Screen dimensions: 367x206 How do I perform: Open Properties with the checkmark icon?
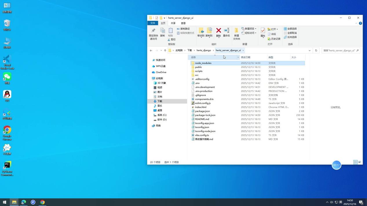(263, 31)
